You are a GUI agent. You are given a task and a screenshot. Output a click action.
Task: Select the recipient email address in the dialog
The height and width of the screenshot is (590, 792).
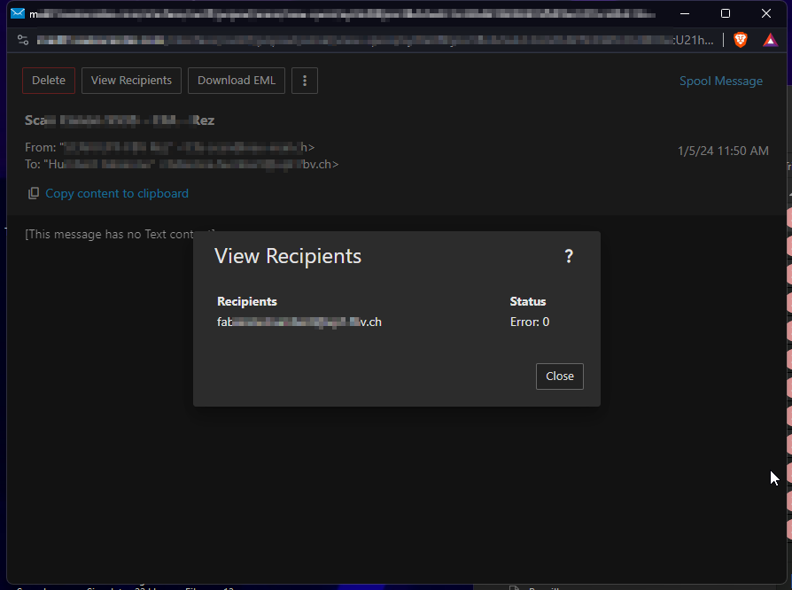pyautogui.click(x=299, y=322)
